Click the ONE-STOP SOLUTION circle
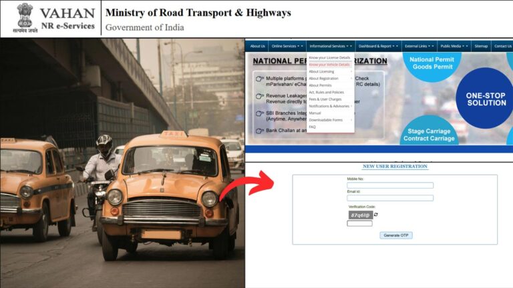 (x=486, y=98)
